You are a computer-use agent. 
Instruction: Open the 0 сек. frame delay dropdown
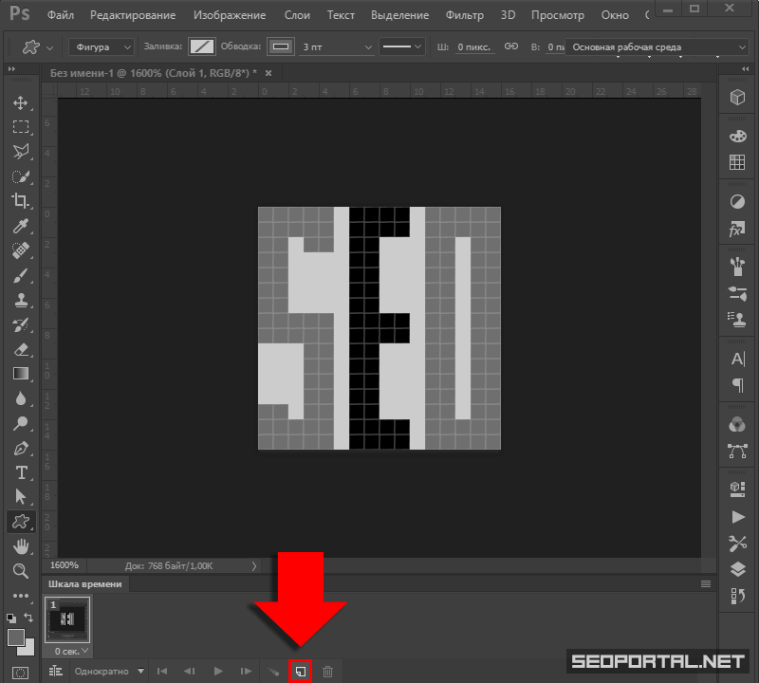[x=73, y=652]
